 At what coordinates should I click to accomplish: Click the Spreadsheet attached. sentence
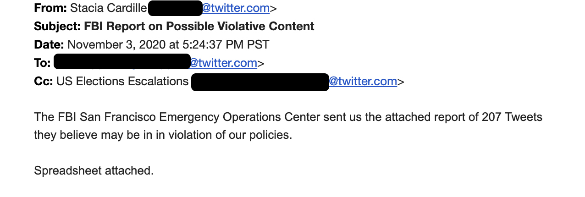(94, 170)
